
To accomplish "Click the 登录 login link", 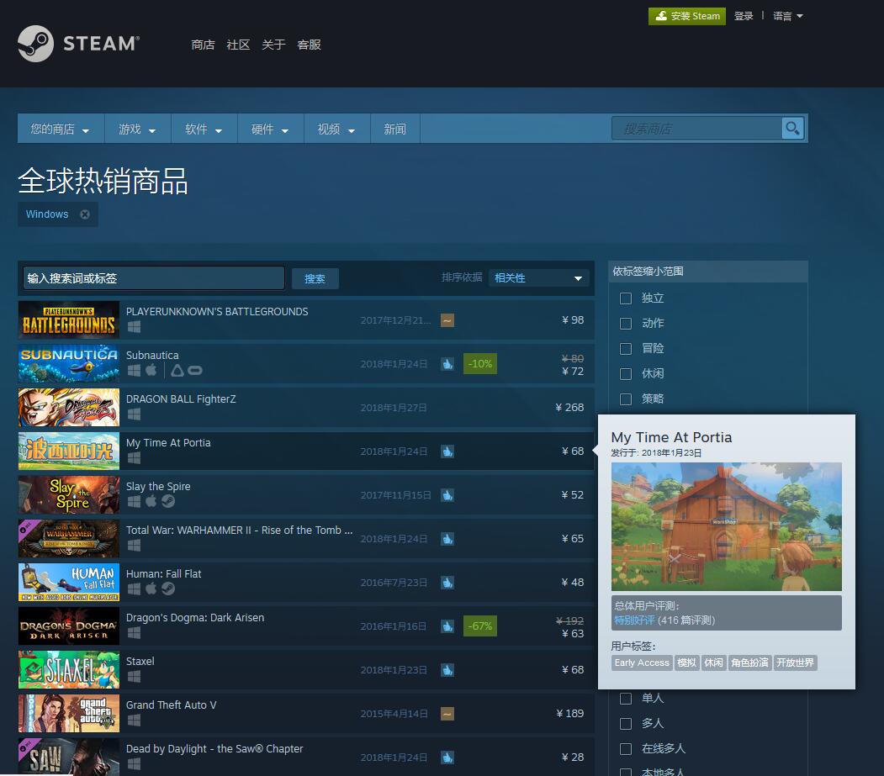I will (744, 16).
